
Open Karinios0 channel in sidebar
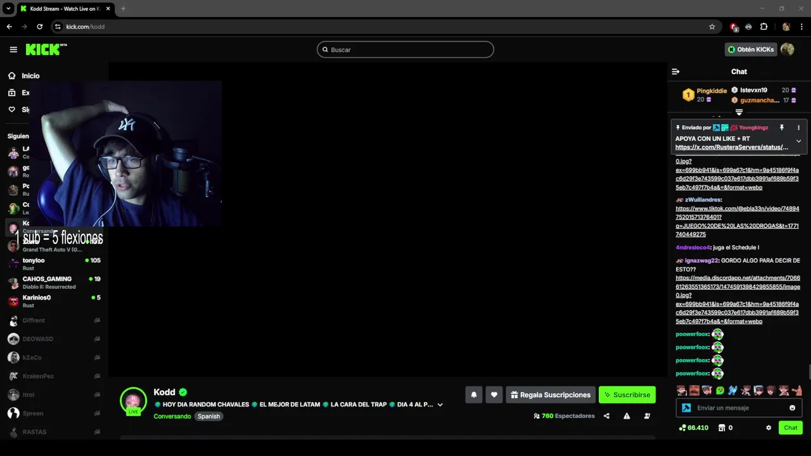[x=54, y=301]
